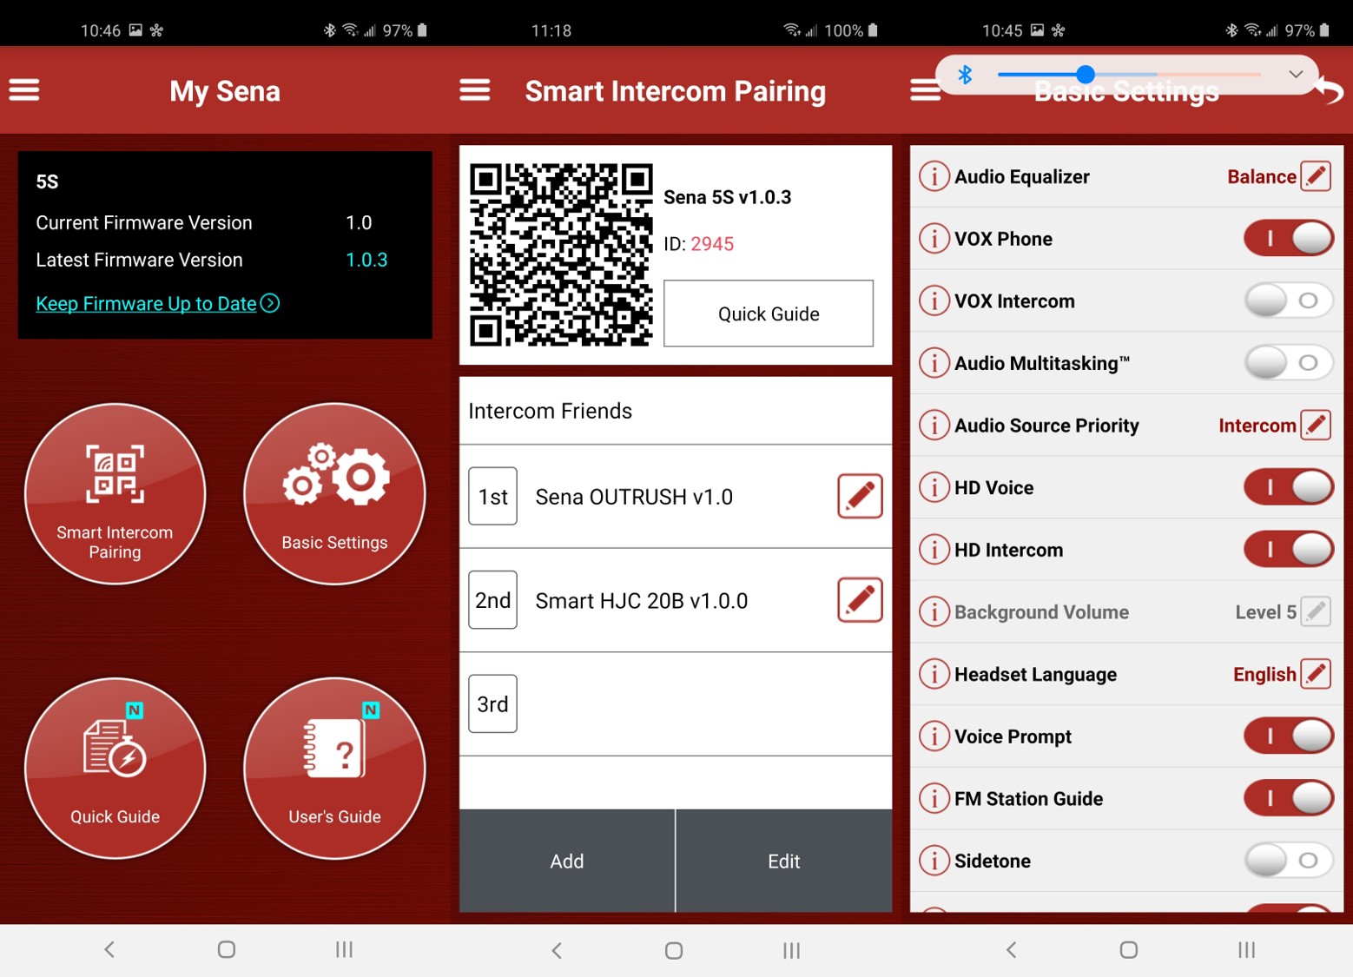Image resolution: width=1353 pixels, height=977 pixels.
Task: Tap the back arrow in Basic Settings
Action: [1330, 90]
